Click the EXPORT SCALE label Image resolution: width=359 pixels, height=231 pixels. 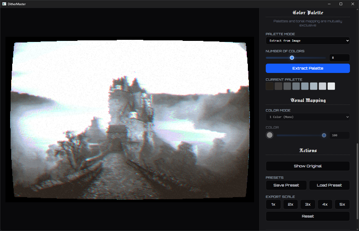coord(280,197)
